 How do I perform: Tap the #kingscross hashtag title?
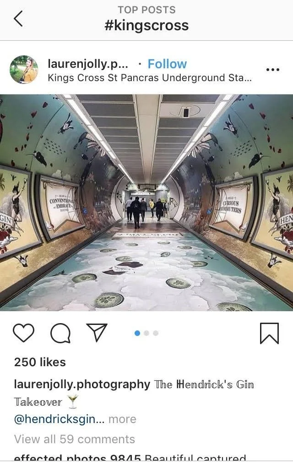click(146, 25)
